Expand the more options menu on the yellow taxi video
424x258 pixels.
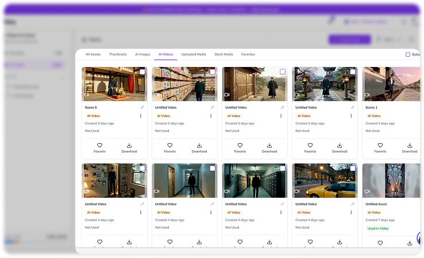pos(351,212)
